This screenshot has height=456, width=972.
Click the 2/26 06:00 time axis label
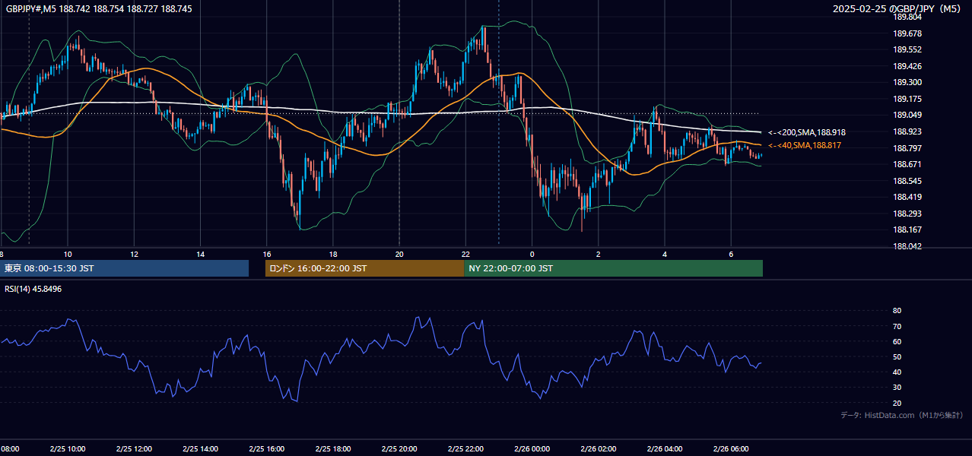pos(731,449)
